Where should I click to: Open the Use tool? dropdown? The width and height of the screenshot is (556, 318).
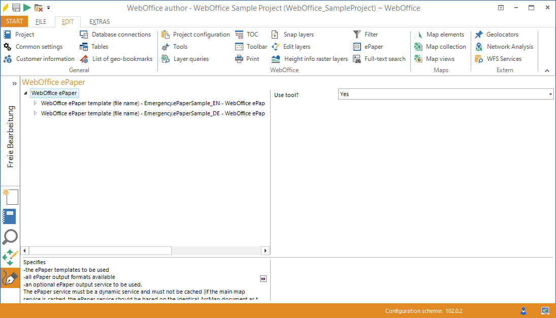550,94
